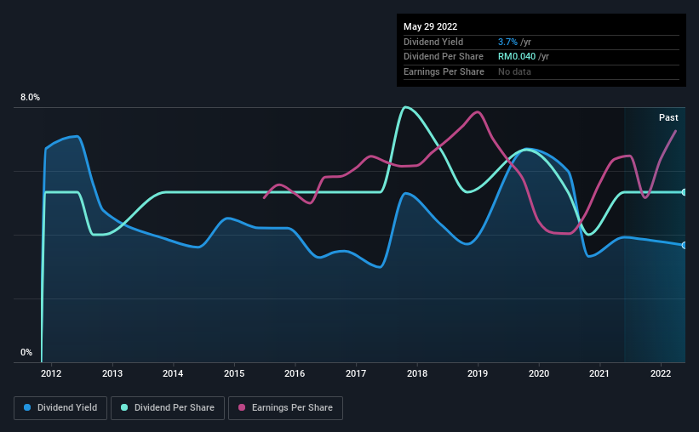Click the blue Dividend Yield legend dot

[x=26, y=408]
